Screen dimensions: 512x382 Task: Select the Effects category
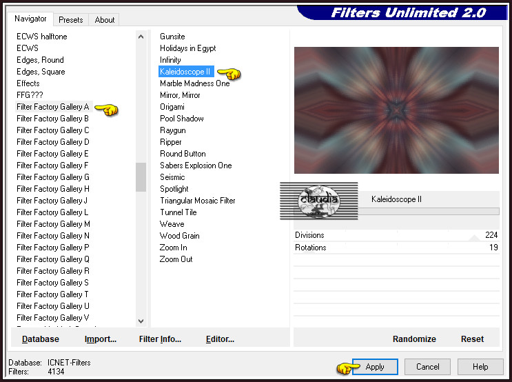(28, 83)
